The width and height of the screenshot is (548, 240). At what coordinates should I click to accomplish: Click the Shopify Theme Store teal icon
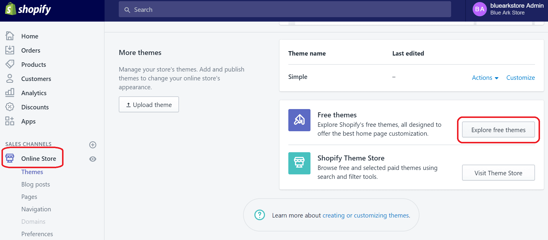(x=299, y=163)
